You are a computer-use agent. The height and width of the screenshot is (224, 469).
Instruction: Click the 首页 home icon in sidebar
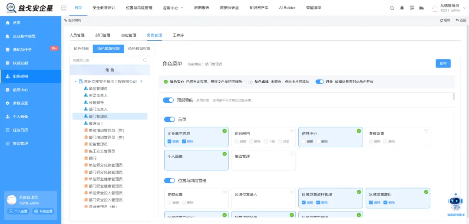tap(8, 23)
